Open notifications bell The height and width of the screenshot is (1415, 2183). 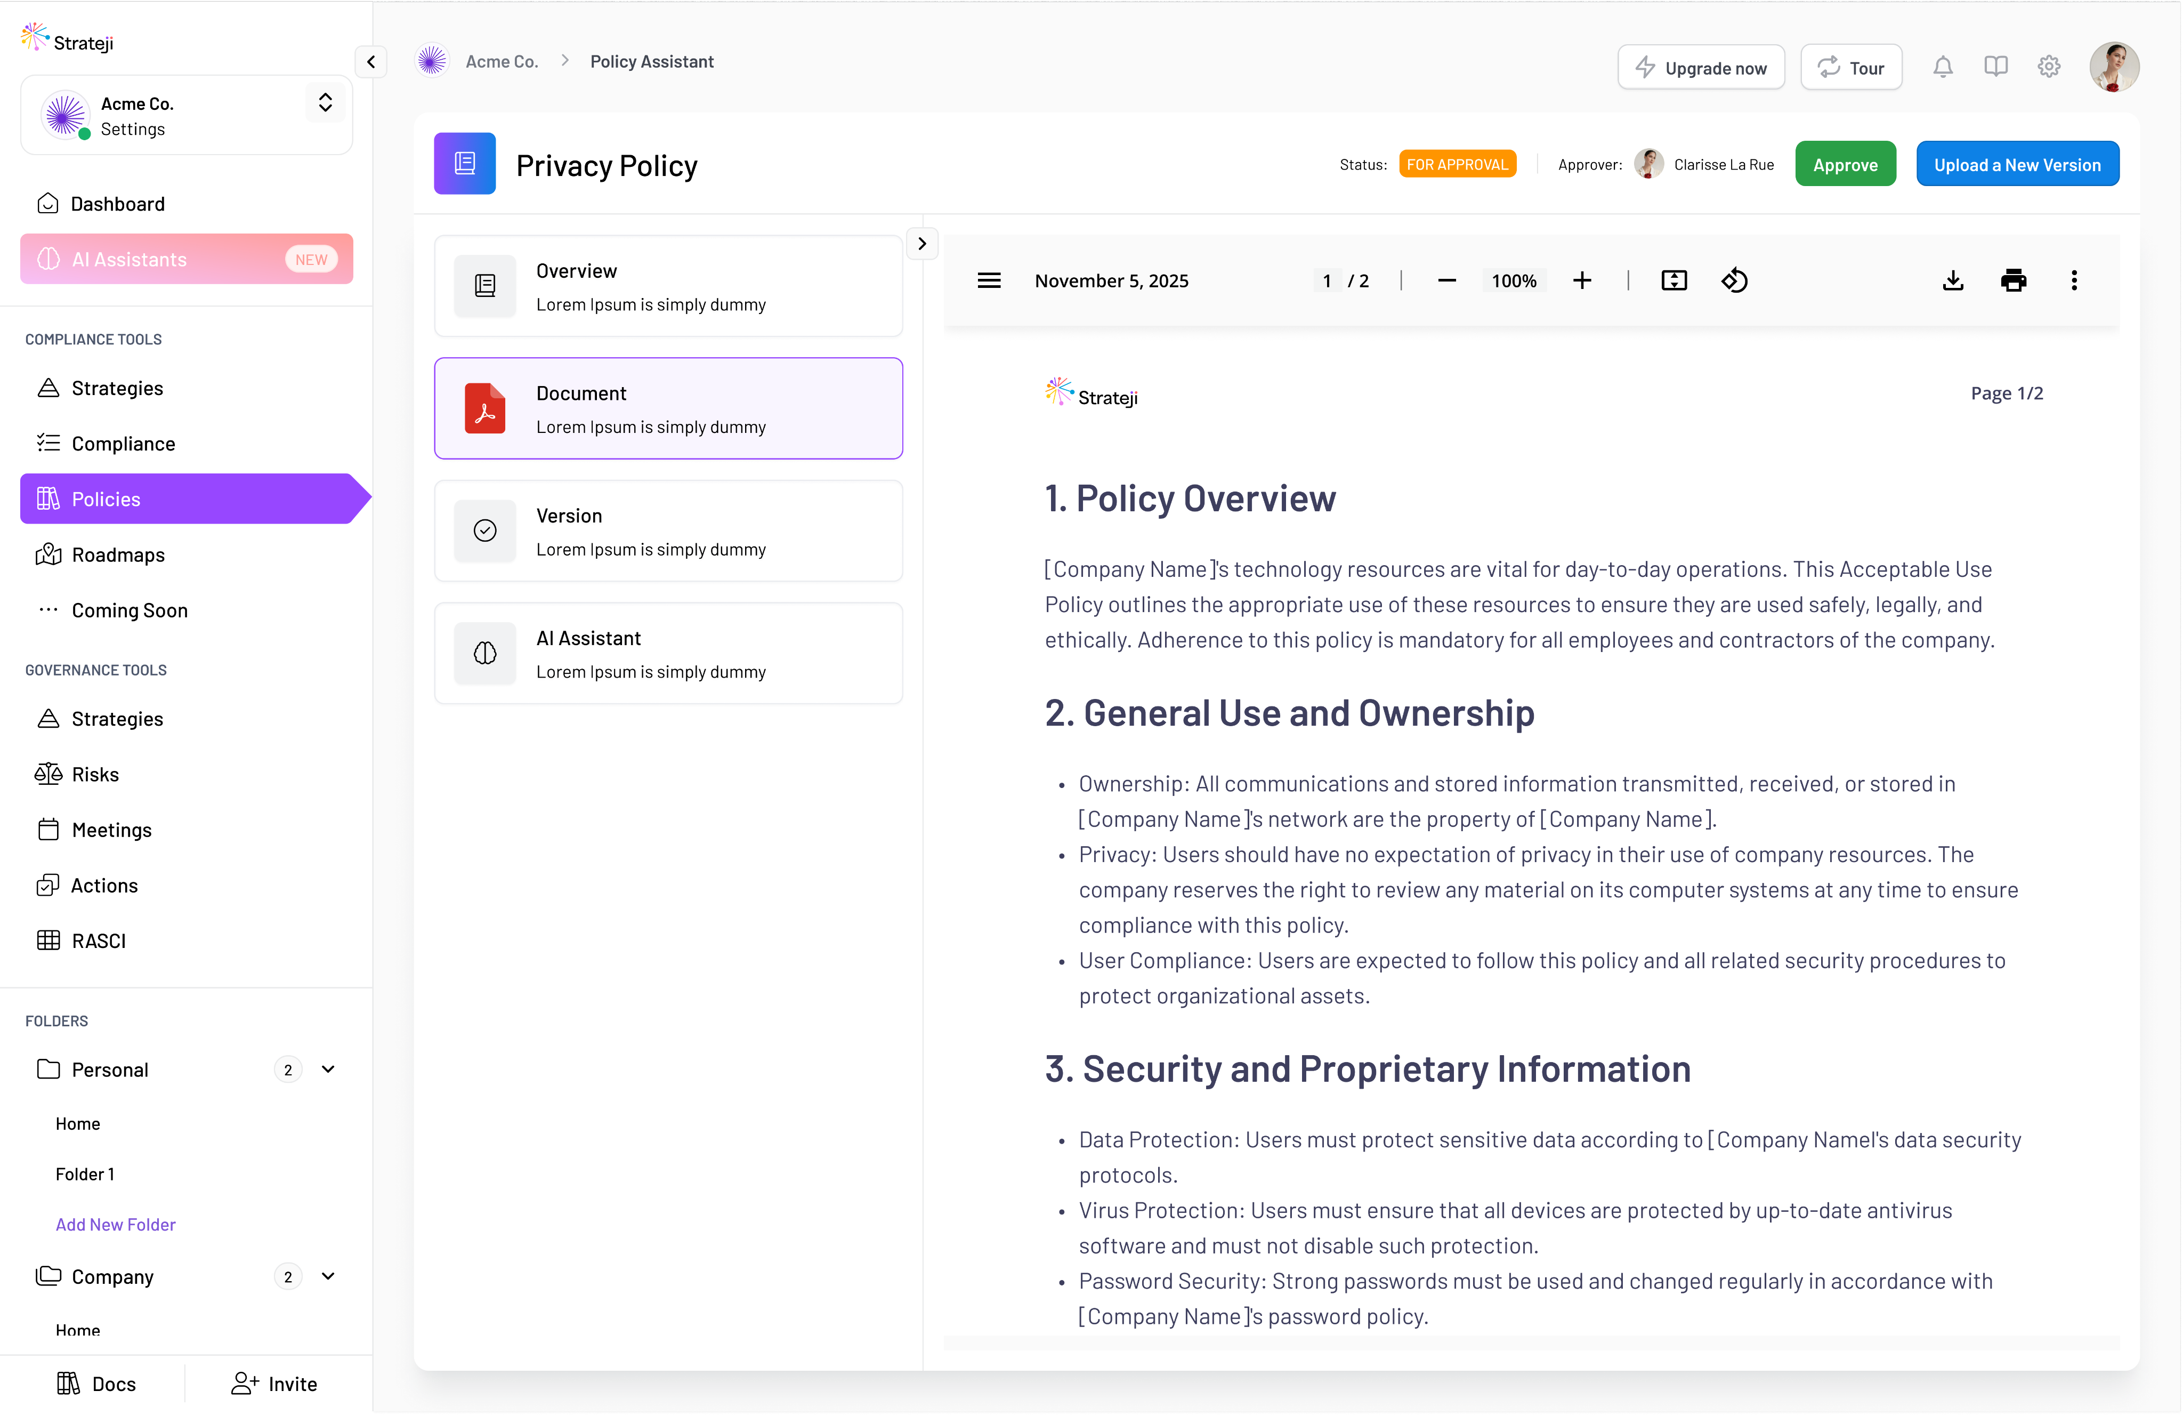click(x=1943, y=67)
